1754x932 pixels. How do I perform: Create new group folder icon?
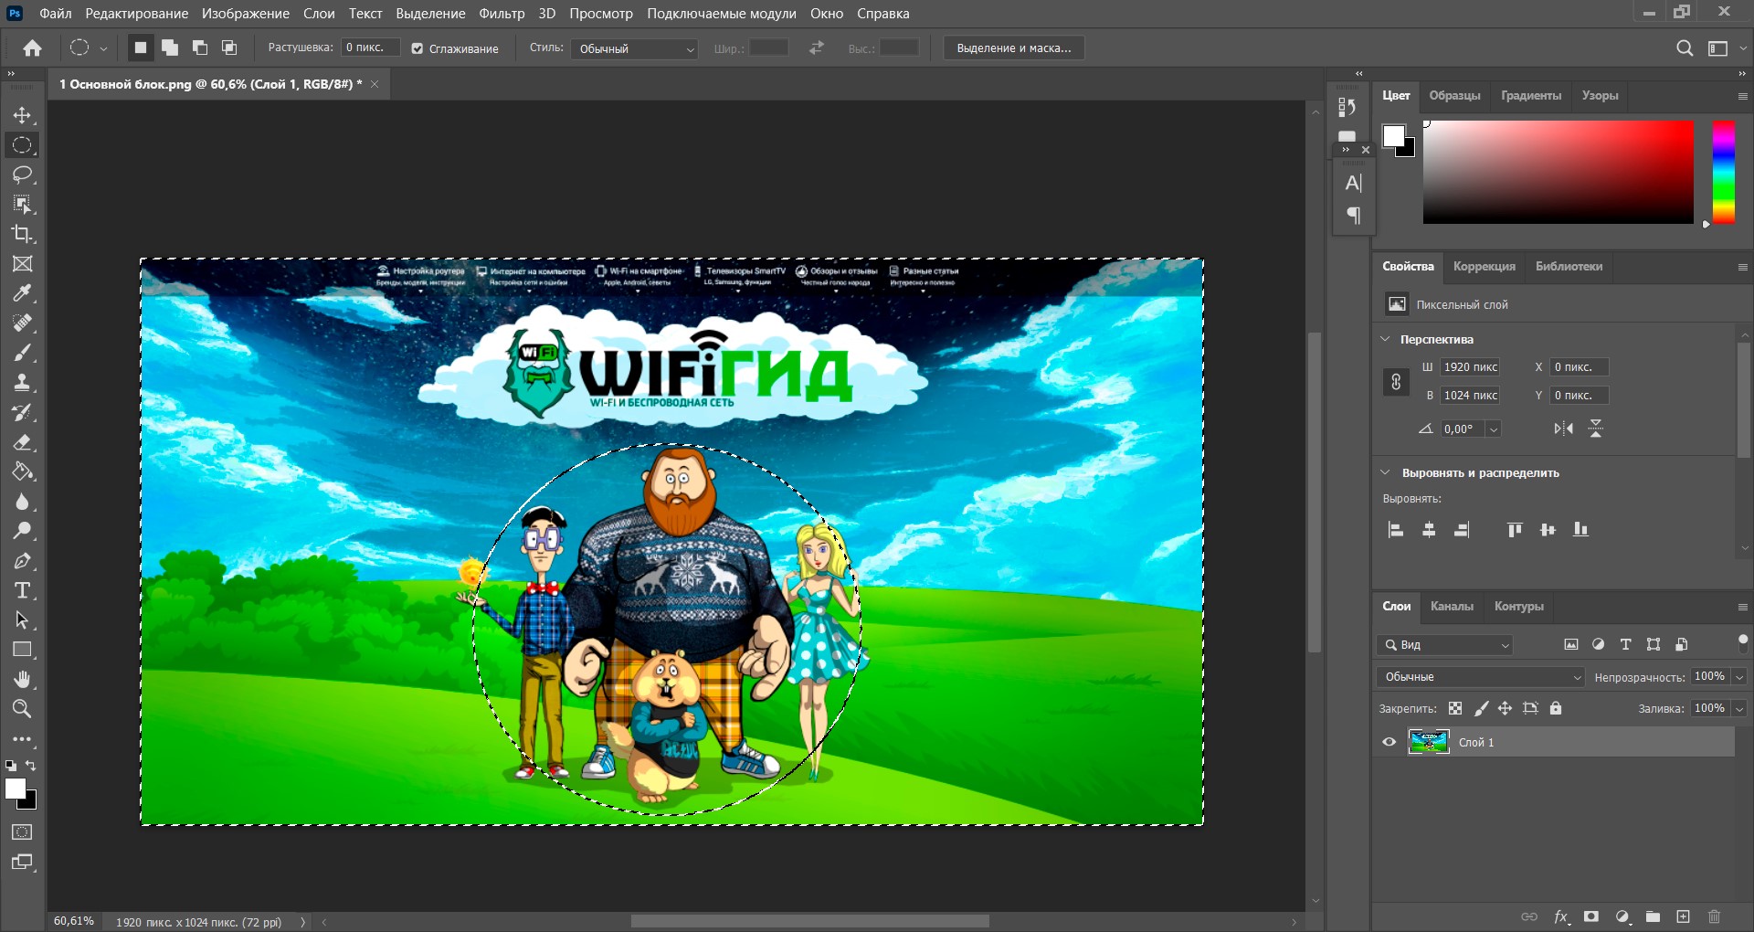[x=1653, y=916]
